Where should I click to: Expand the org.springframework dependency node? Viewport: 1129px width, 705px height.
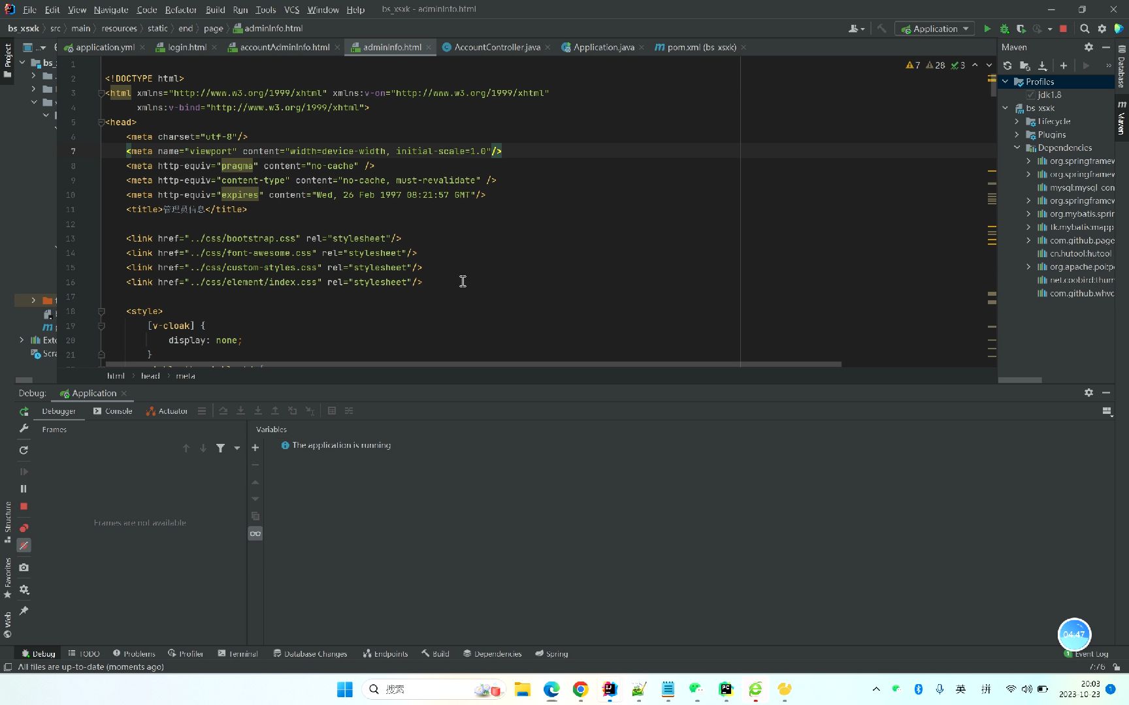1028,161
